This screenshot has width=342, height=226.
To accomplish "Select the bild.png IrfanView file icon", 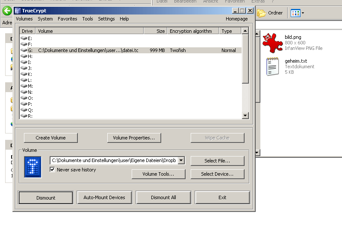I will pos(272,43).
